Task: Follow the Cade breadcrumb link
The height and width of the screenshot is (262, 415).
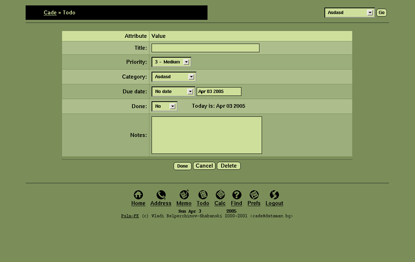Action: [50, 13]
